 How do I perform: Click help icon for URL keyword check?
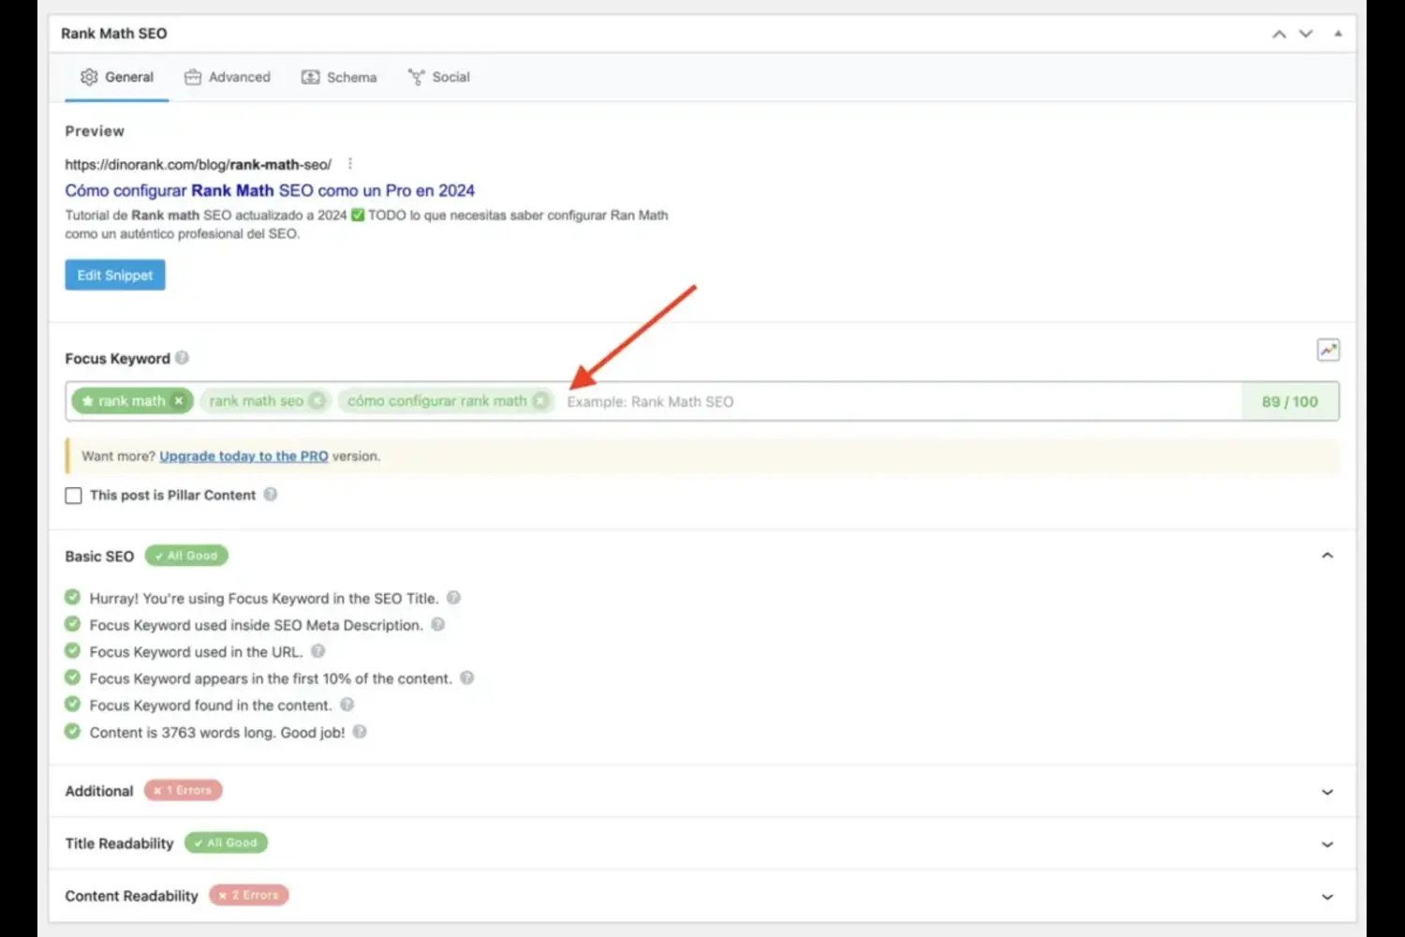(x=318, y=651)
